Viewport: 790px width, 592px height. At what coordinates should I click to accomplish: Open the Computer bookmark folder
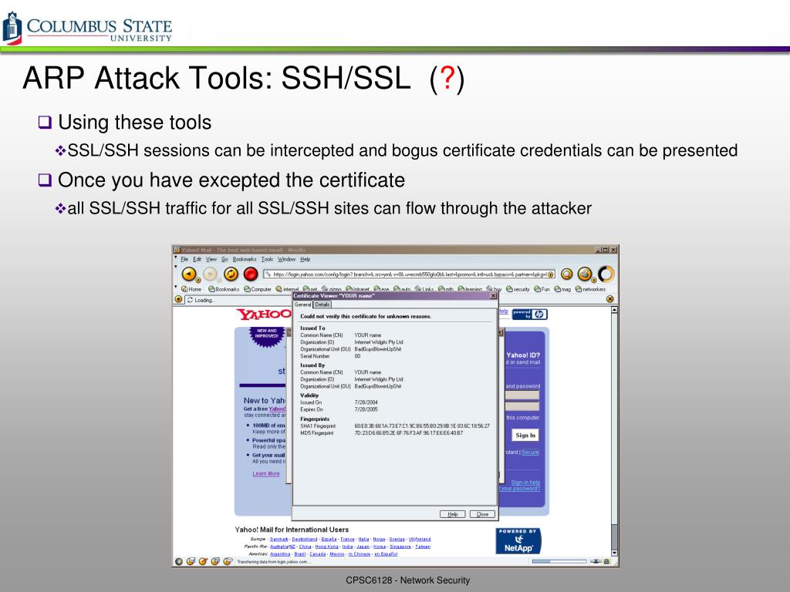coord(258,289)
